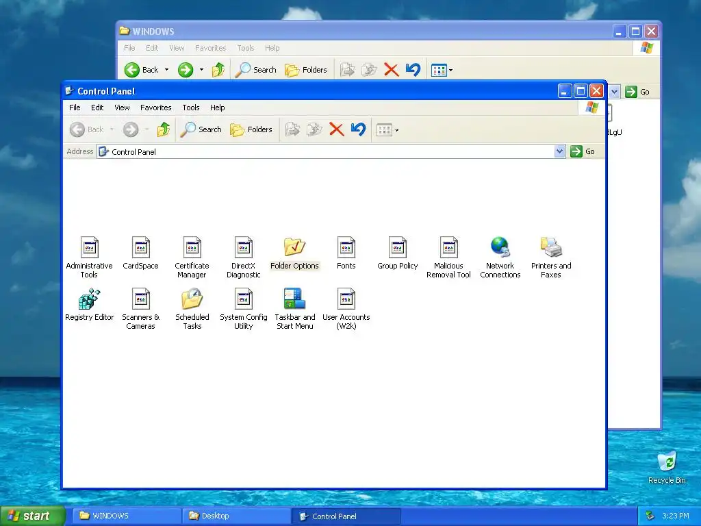Open Favorites menu in Control Panel
Image resolution: width=701 pixels, height=526 pixels.
155,108
